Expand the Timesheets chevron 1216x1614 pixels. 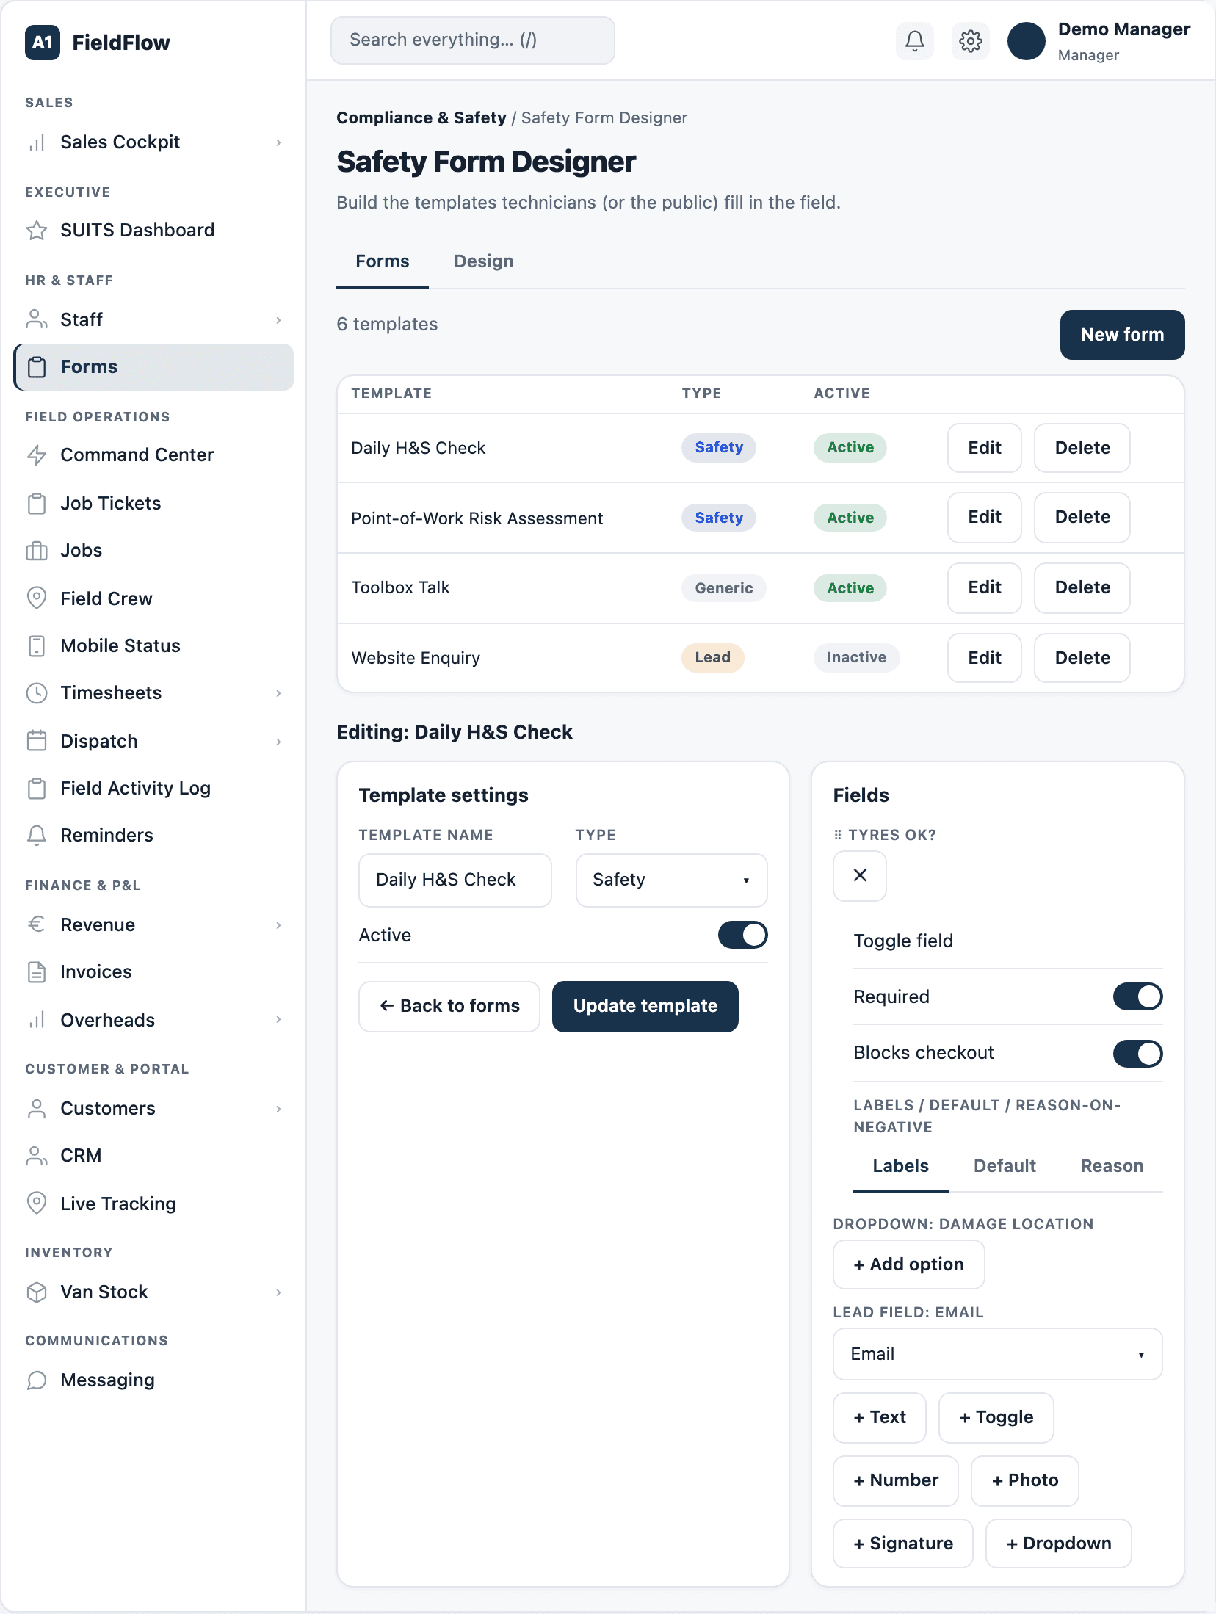coord(278,693)
